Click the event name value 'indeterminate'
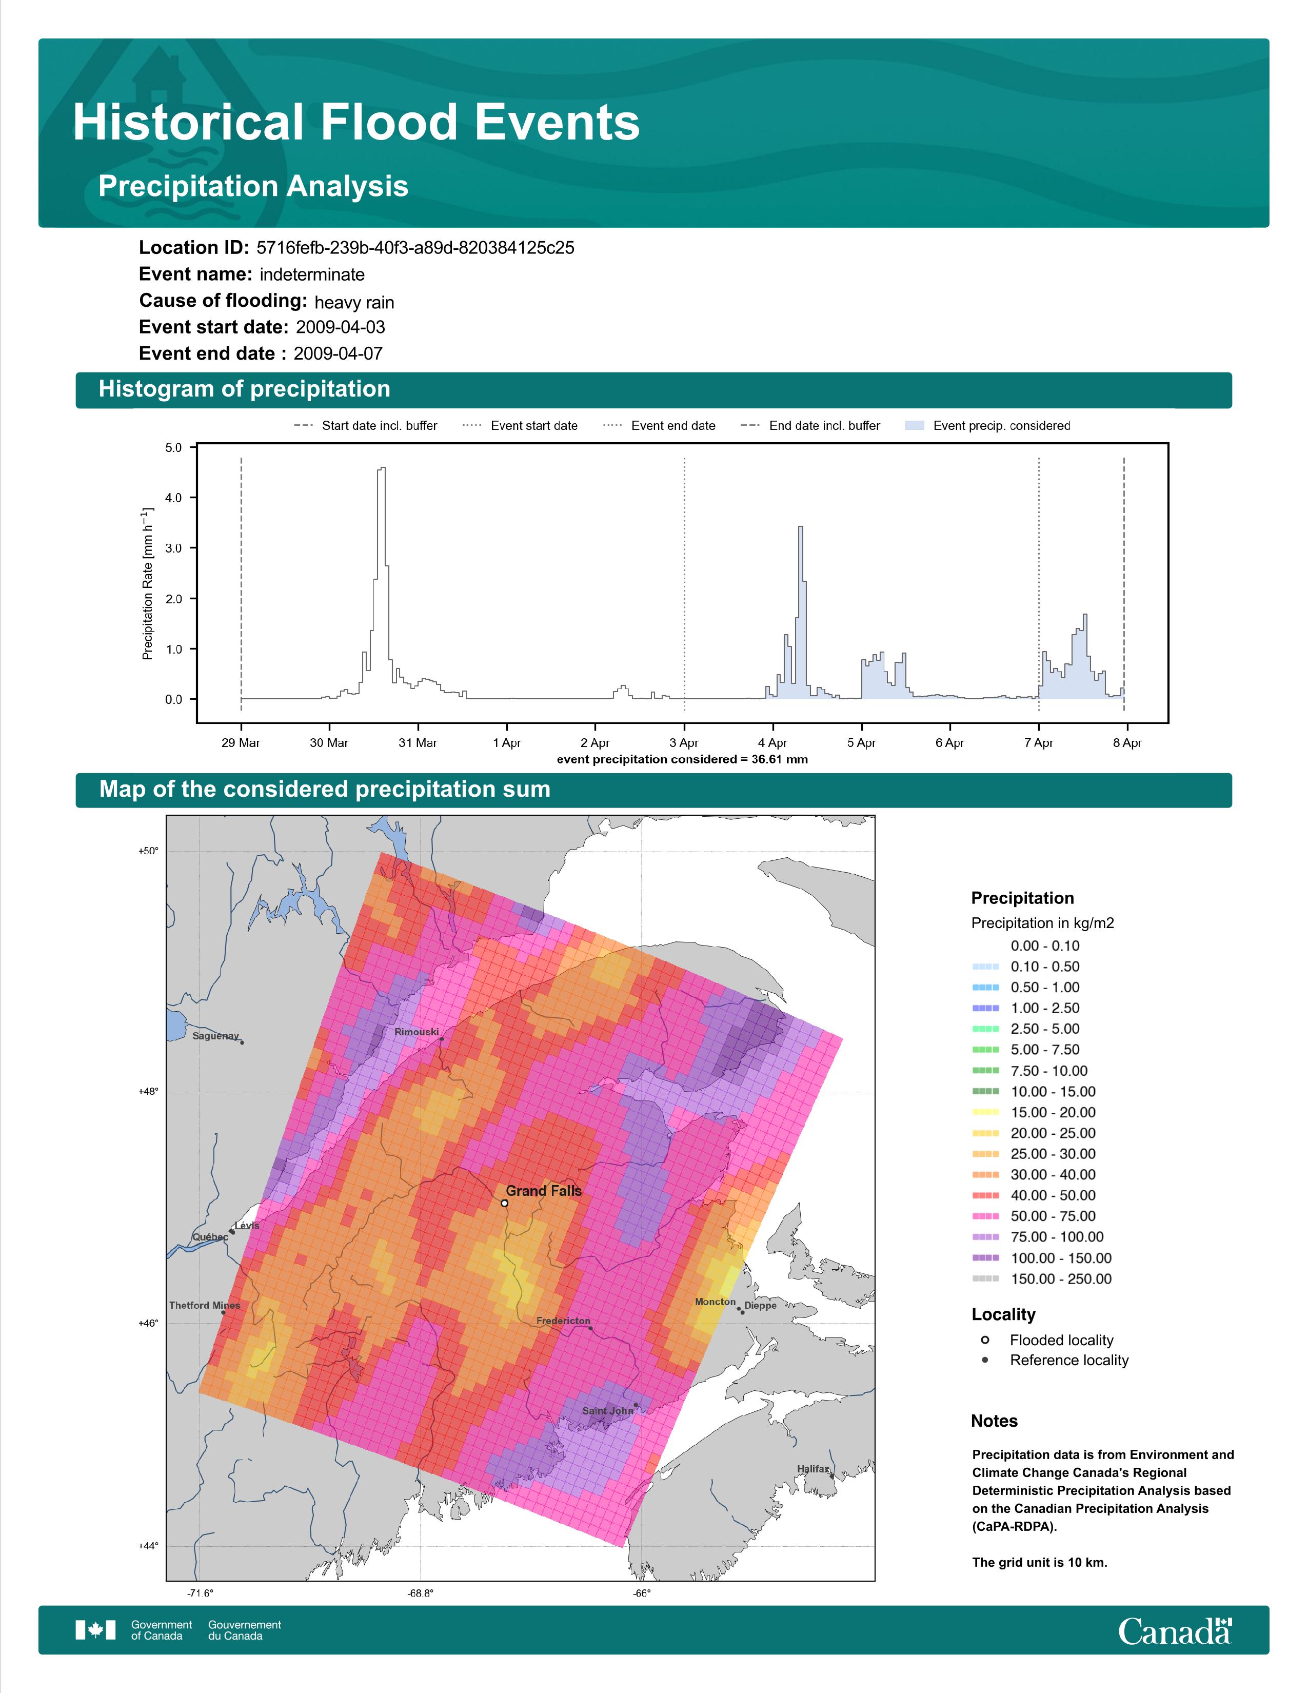 [x=312, y=274]
